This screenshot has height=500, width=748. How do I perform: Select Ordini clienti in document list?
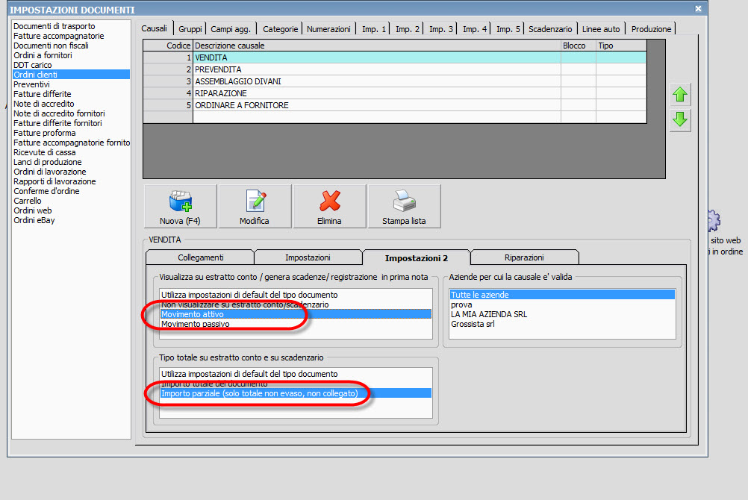coord(71,75)
